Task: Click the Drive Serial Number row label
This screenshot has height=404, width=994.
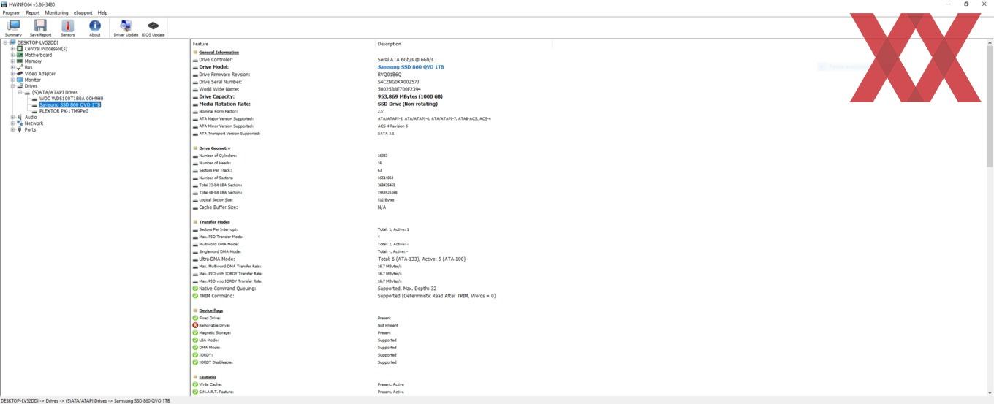Action: tap(220, 82)
